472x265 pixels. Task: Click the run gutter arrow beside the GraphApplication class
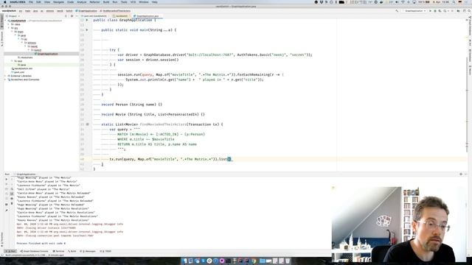click(x=87, y=20)
